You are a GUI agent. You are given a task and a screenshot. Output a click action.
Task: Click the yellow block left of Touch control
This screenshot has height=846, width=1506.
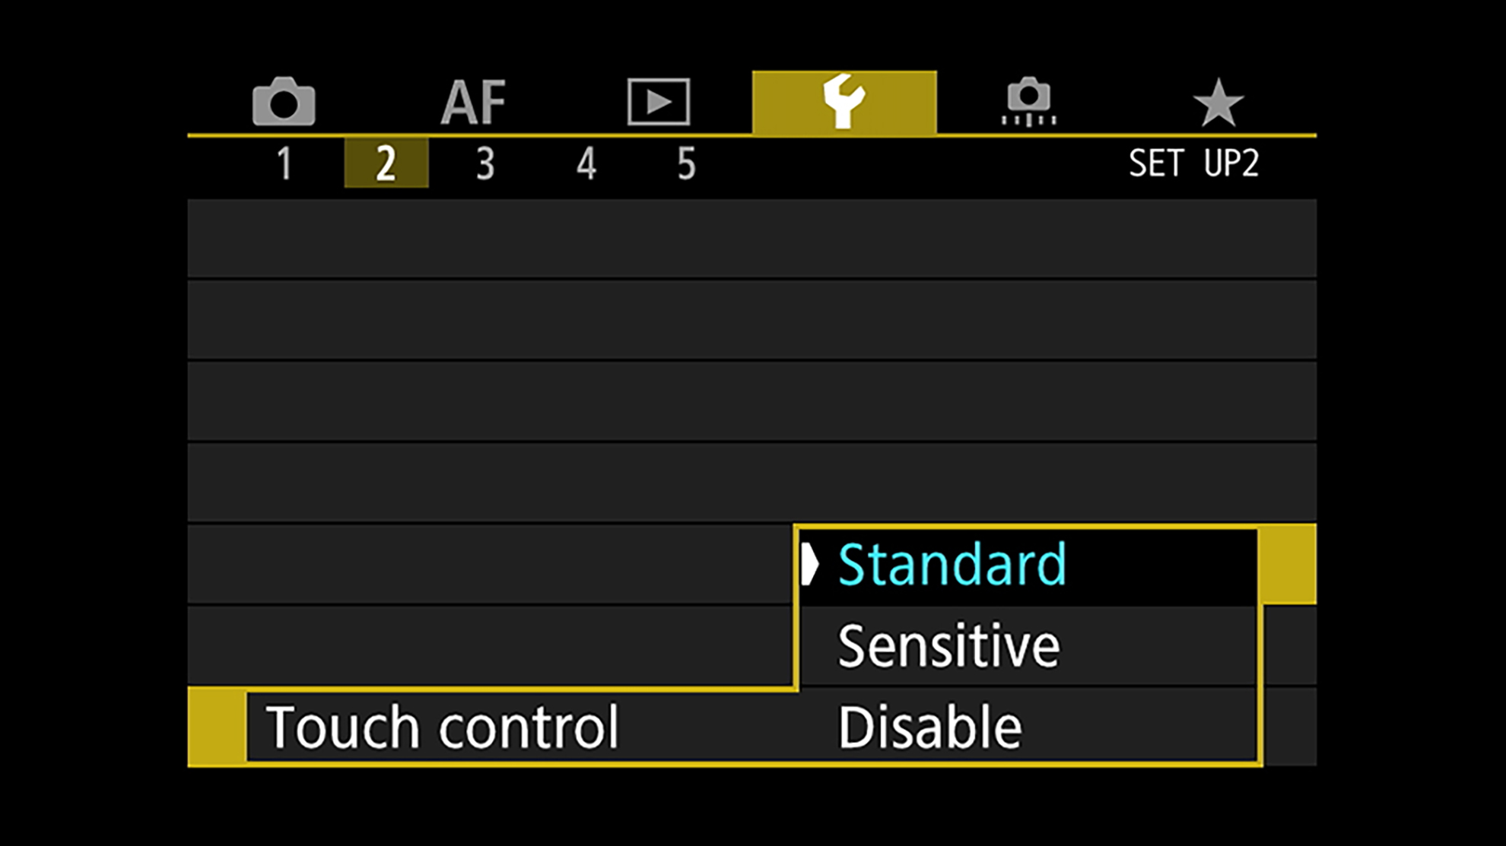pyautogui.click(x=217, y=726)
